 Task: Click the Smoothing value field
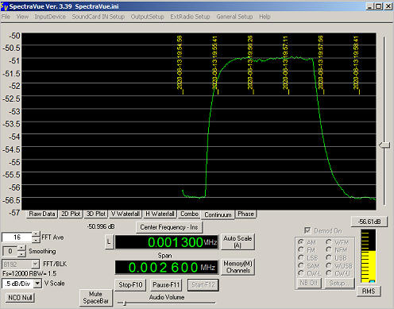coord(10,251)
